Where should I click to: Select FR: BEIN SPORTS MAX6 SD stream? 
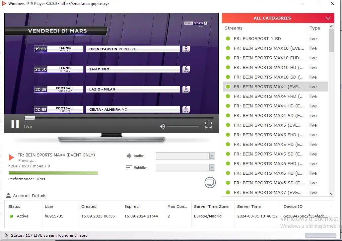(275, 183)
